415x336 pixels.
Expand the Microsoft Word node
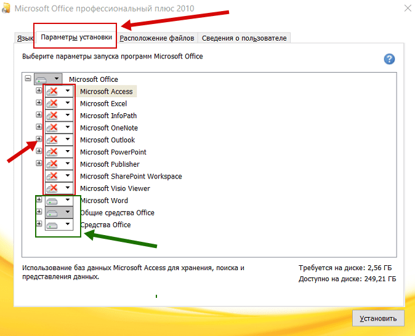(39, 199)
